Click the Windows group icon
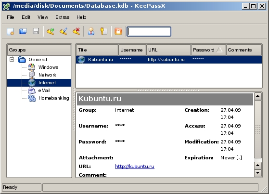269x194 pixels. [x=32, y=67]
